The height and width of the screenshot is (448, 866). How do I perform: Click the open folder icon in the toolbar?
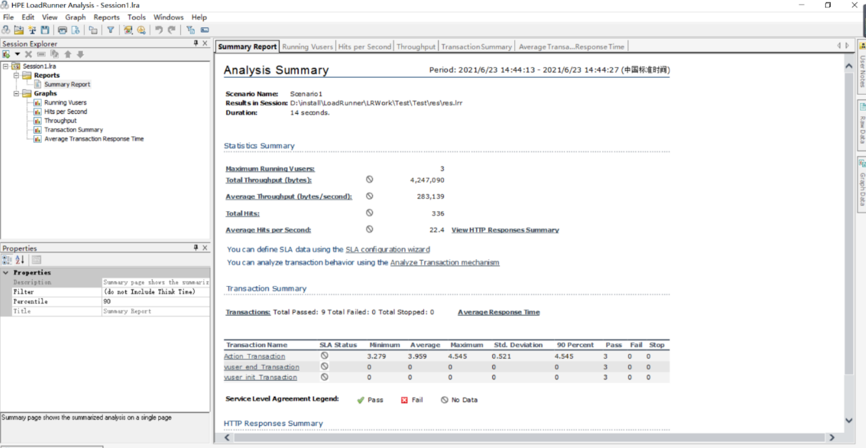click(19, 30)
